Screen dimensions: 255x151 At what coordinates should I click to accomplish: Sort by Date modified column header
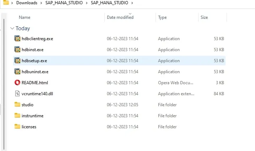click(120, 17)
